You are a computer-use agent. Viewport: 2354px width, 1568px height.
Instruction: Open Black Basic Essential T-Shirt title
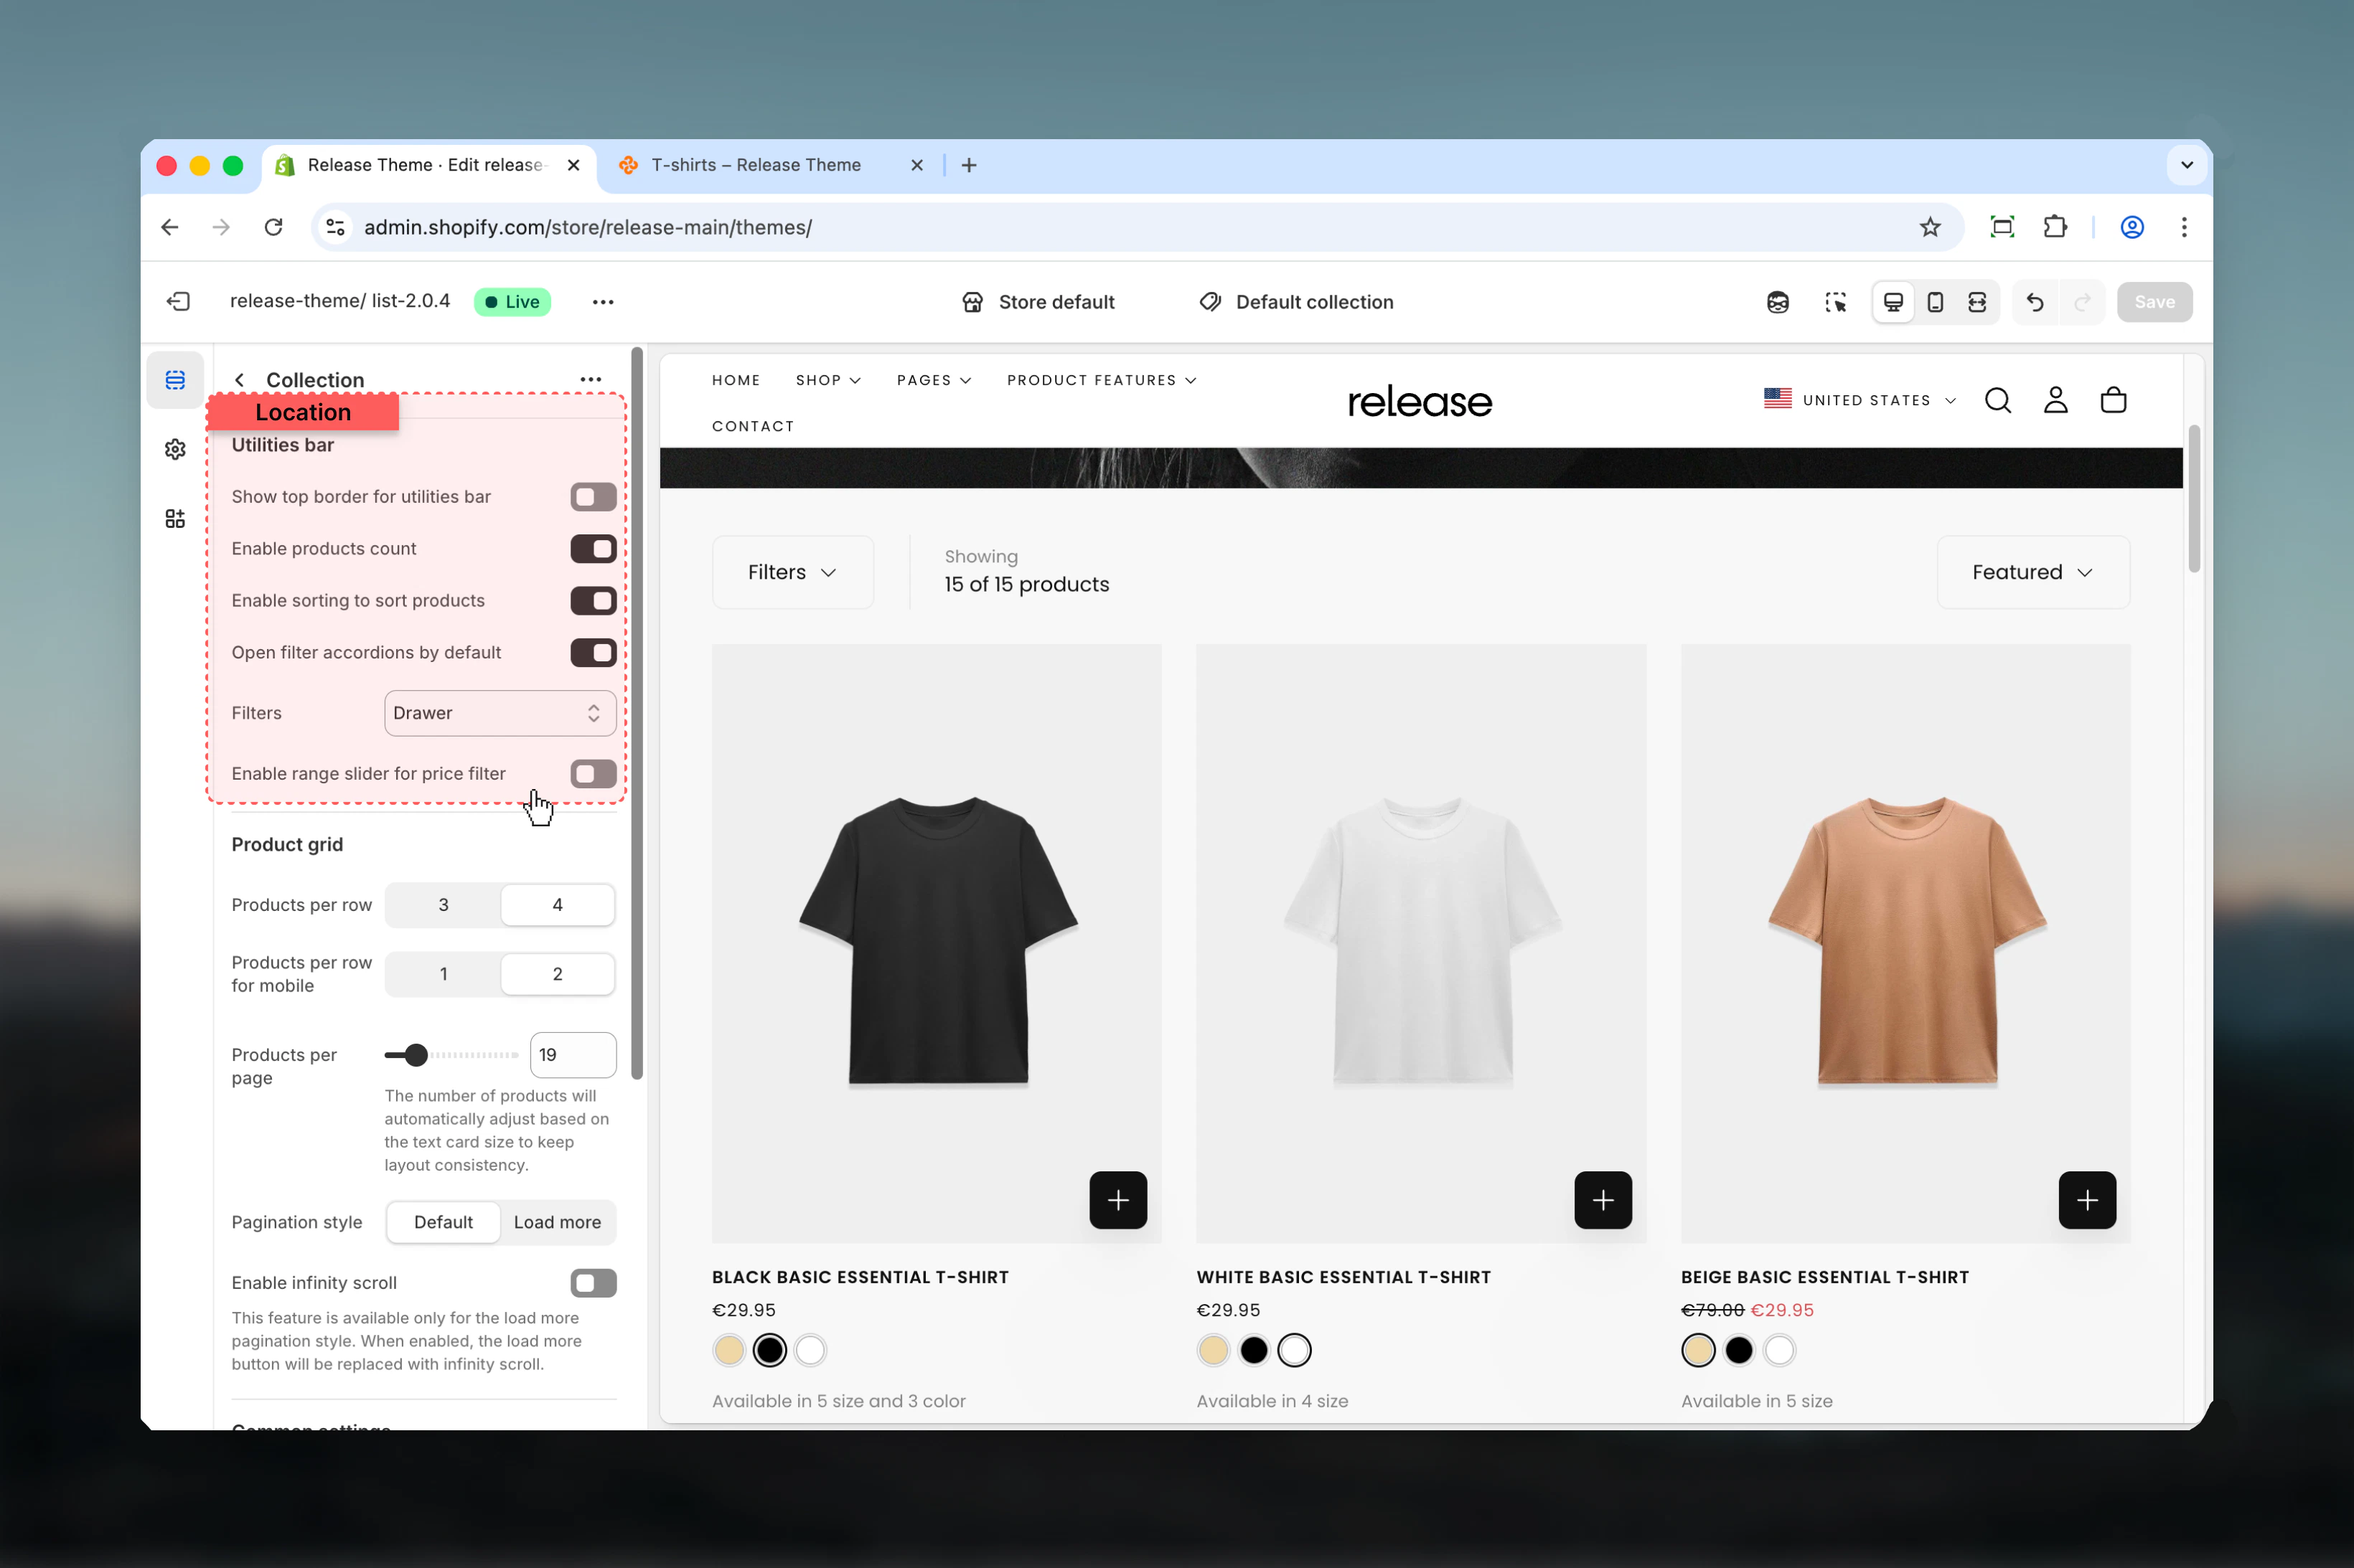click(x=861, y=1277)
